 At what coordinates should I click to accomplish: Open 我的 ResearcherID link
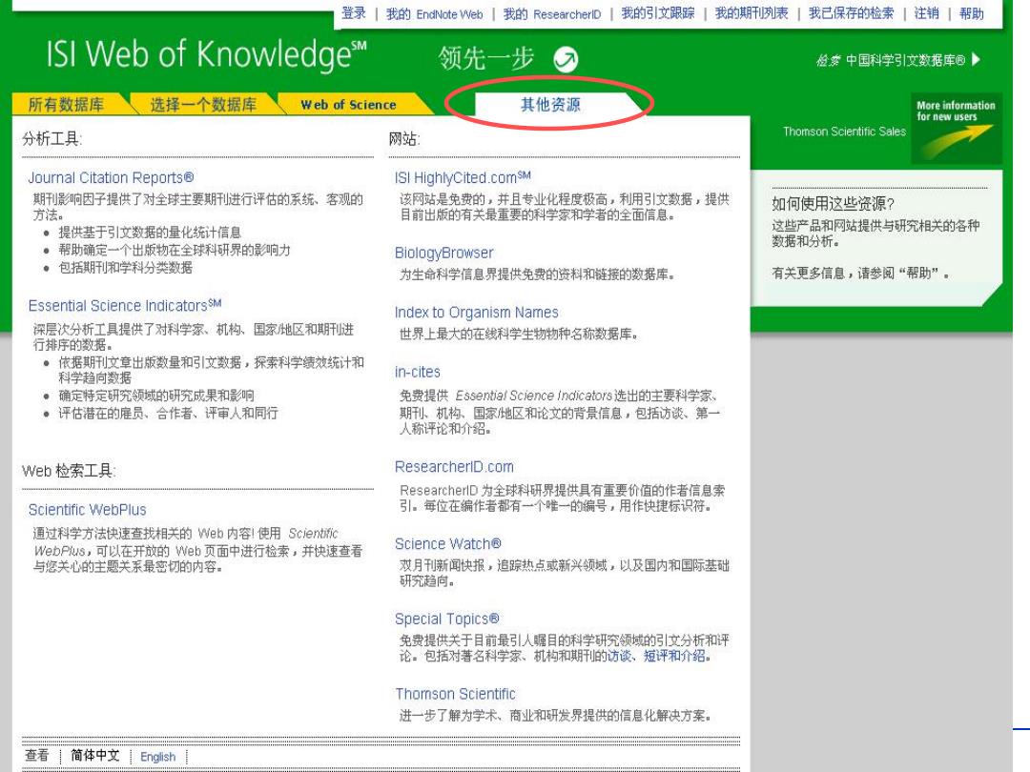tap(552, 13)
